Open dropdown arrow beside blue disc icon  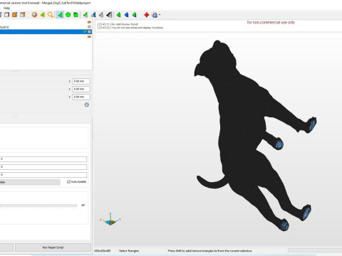click(160, 15)
